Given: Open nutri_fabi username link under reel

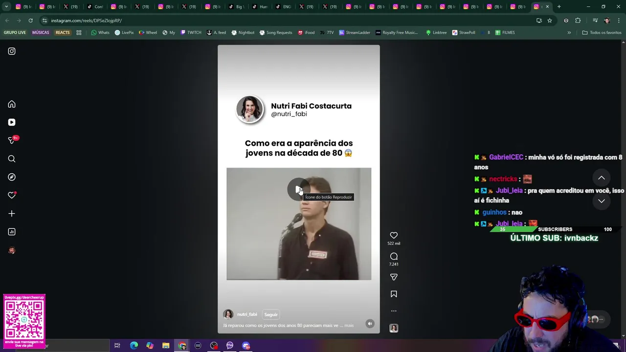Looking at the screenshot, I should (x=247, y=314).
